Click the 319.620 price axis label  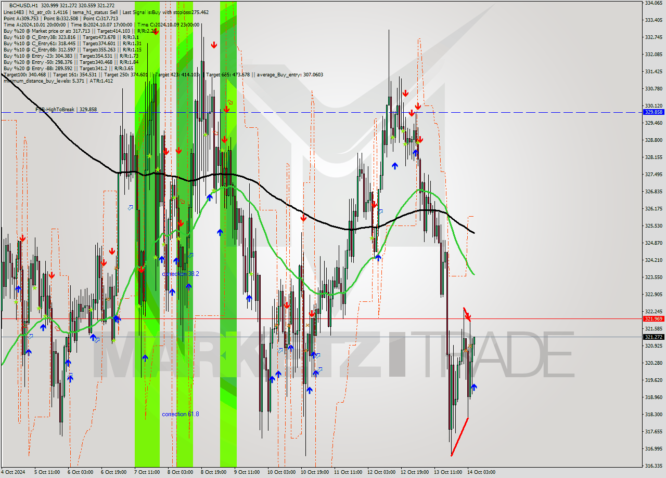click(654, 380)
